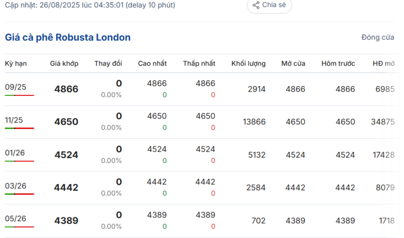The height and width of the screenshot is (238, 404).
Task: Click the update timestamp text at top
Action: (x=90, y=5)
